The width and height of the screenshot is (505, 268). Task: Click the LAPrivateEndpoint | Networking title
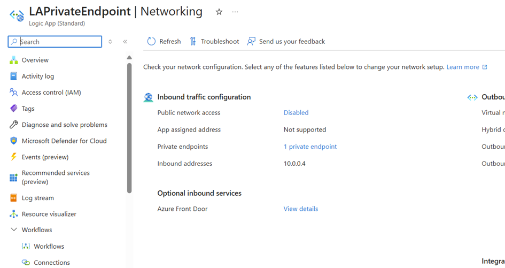pos(115,11)
